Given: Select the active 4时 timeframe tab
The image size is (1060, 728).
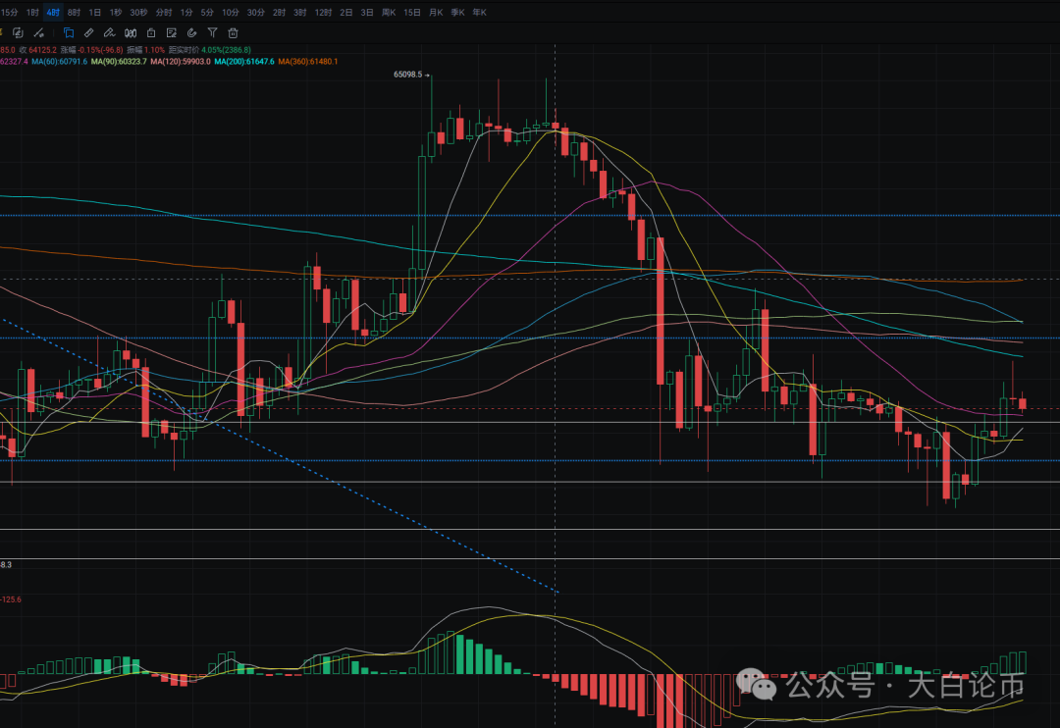Looking at the screenshot, I should pos(53,12).
